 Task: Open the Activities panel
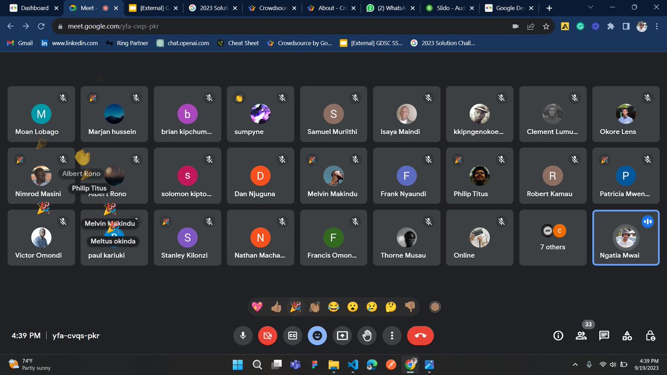[627, 336]
